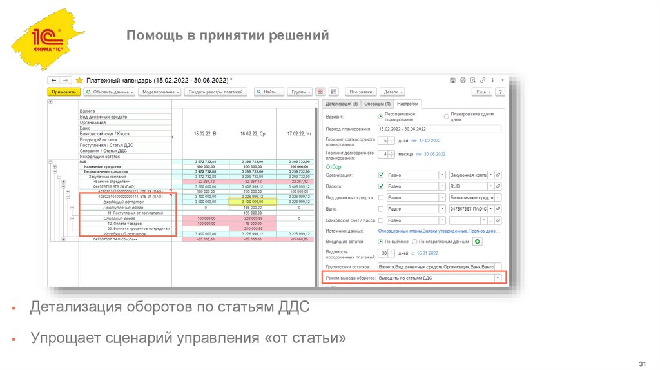Open the Валюта RUB value with its open icon
660x370 pixels.
(x=498, y=186)
